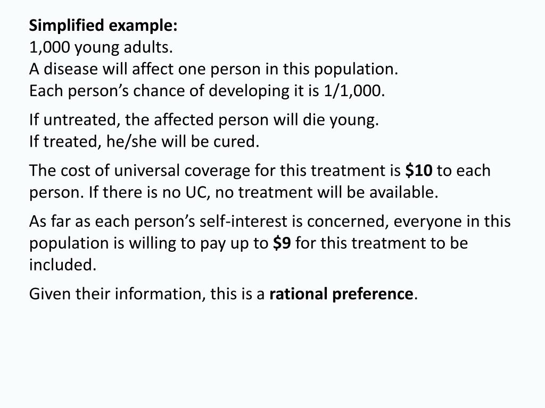Click the word 'available.' in the text
This screenshot has height=408, width=545.
pos(403,192)
